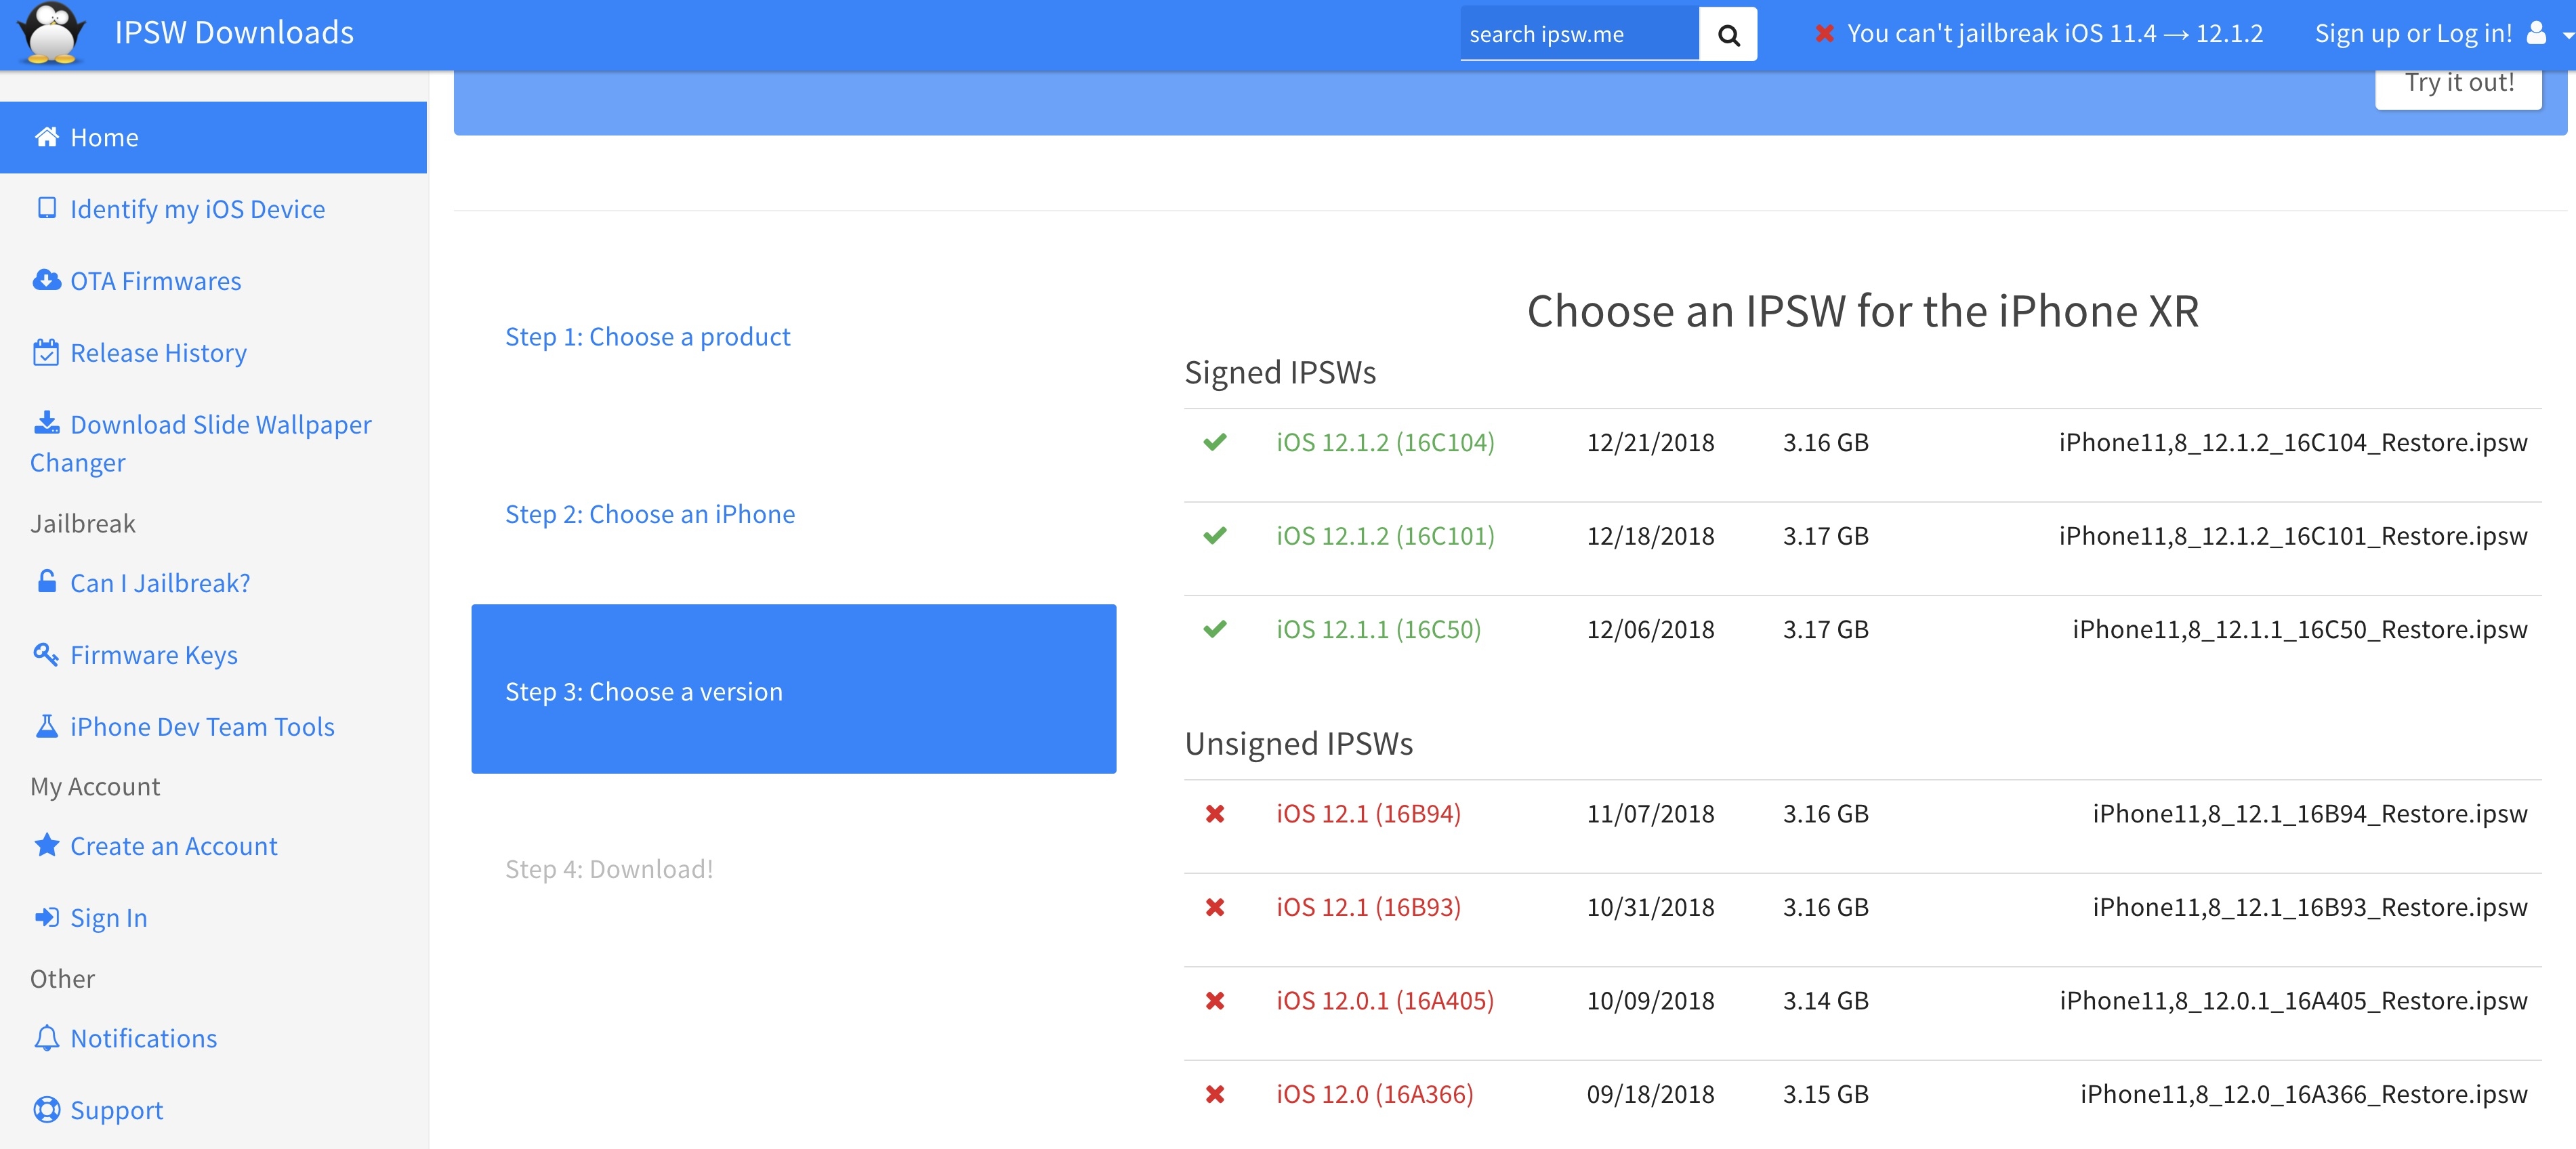The width and height of the screenshot is (2576, 1149).
Task: Select iOS 12.0 (16A366) firmware
Action: (1375, 1094)
